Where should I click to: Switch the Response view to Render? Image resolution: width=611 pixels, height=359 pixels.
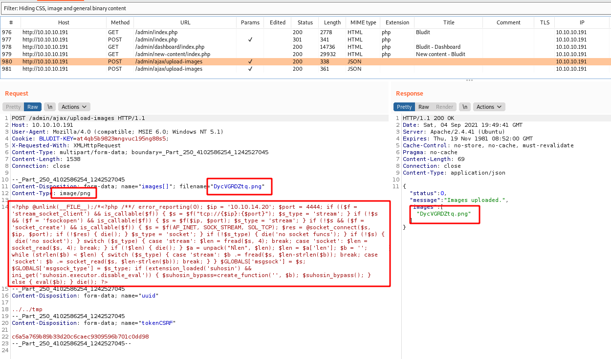coord(444,107)
